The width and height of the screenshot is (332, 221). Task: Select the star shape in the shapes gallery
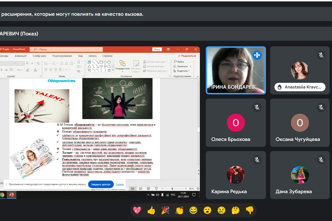[109, 70]
